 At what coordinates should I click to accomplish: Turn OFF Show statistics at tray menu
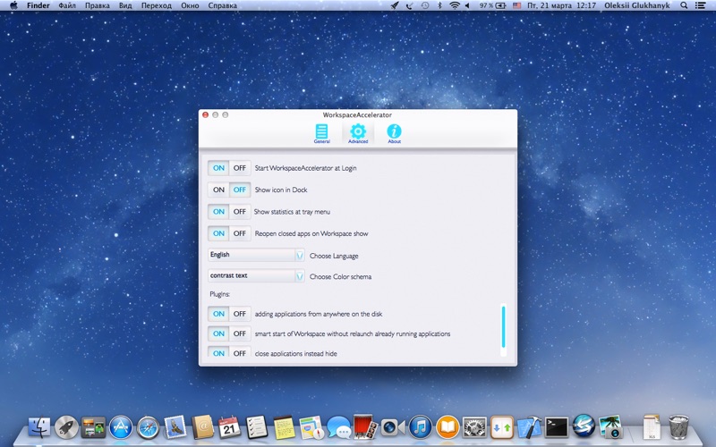tap(240, 212)
